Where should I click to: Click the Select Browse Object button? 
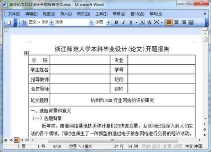(x=205, y=129)
